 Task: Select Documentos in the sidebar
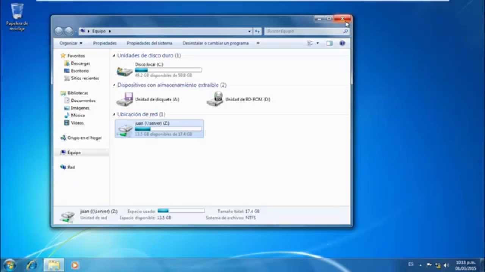point(83,100)
